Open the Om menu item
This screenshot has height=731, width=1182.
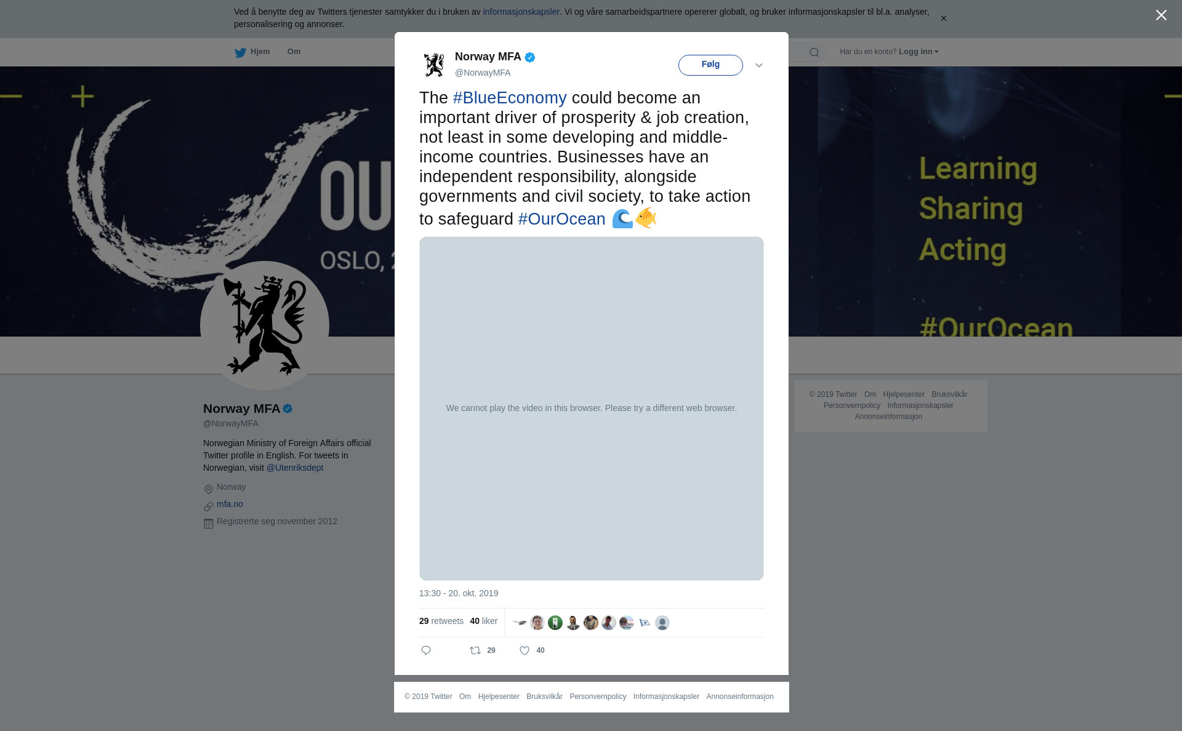[x=294, y=52]
